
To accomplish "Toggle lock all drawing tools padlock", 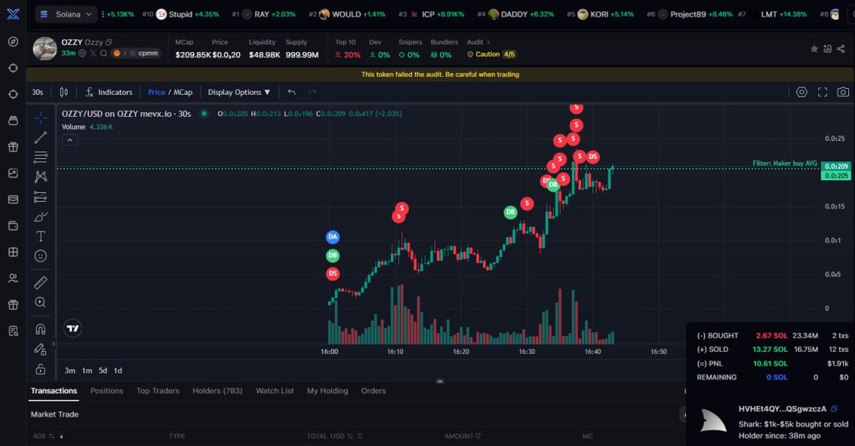I will pos(41,369).
